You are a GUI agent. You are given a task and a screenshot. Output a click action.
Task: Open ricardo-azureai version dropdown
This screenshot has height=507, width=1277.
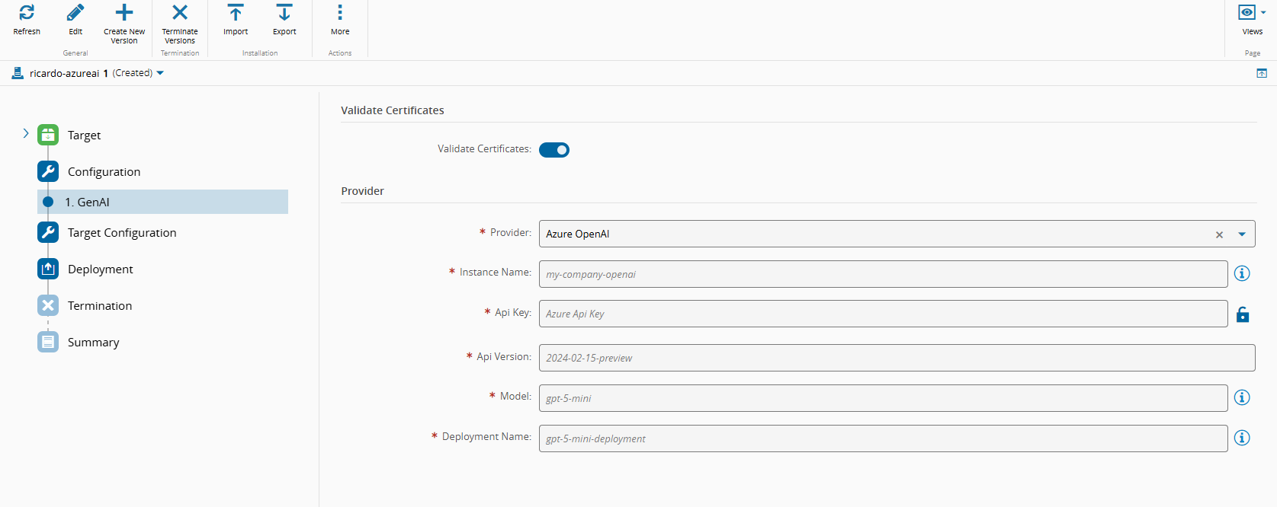(160, 73)
